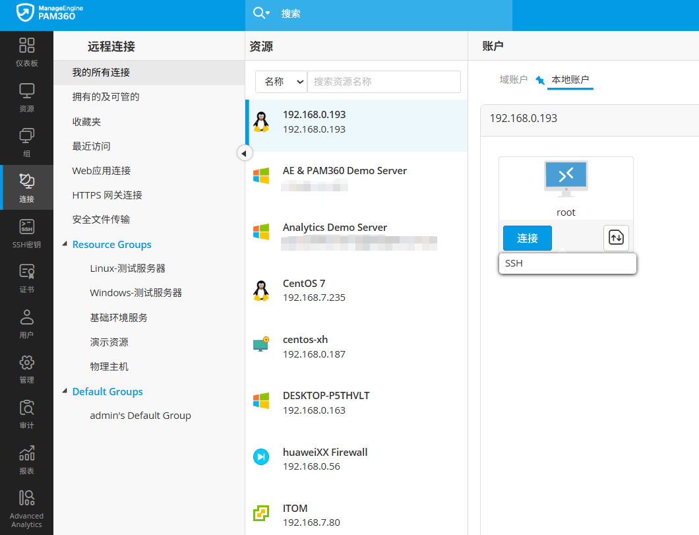Select the centos-xh resource

357,347
